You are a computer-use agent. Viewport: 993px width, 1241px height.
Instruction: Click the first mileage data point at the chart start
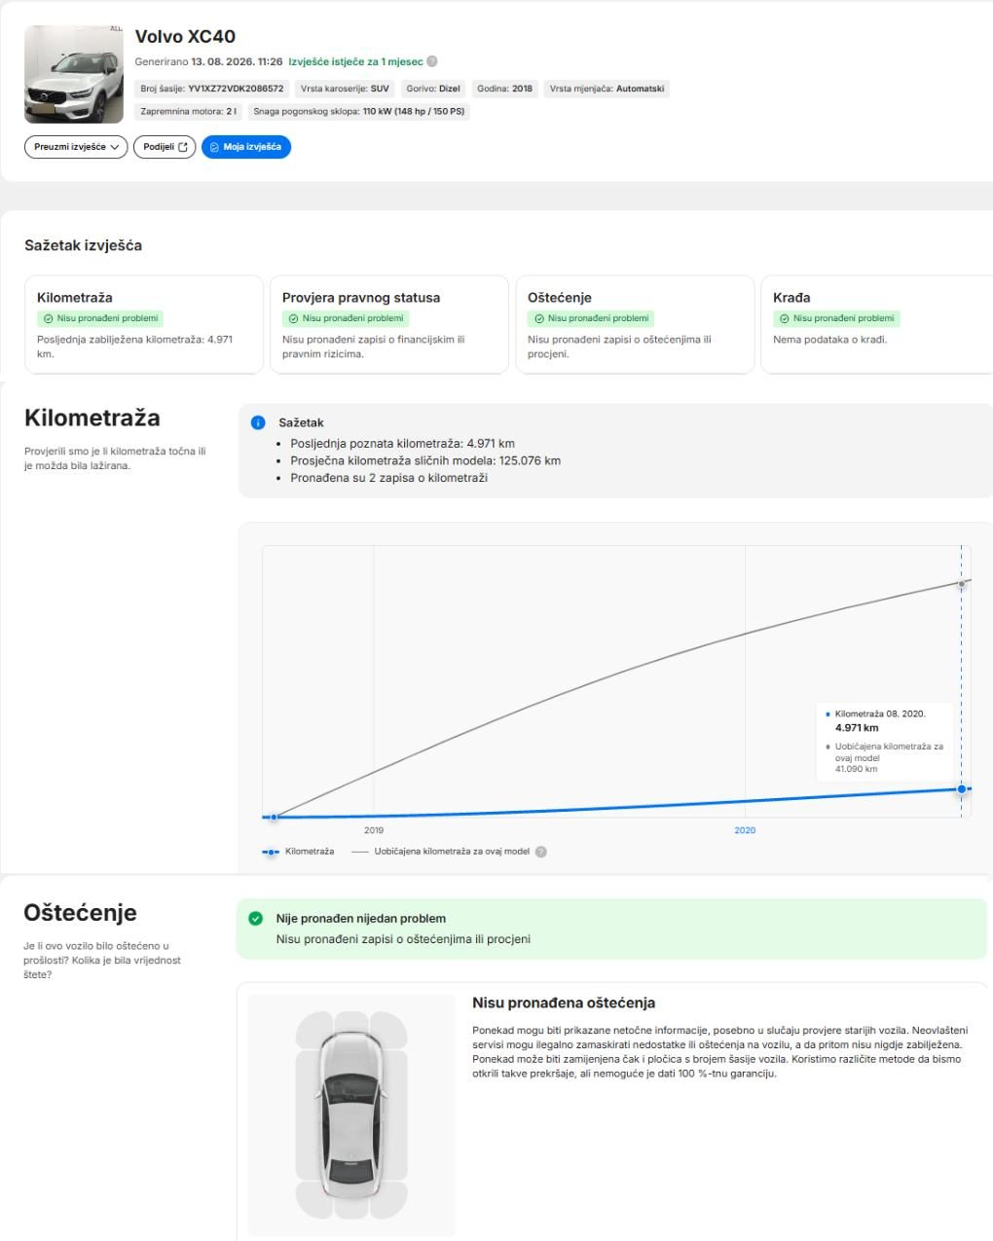coord(274,817)
